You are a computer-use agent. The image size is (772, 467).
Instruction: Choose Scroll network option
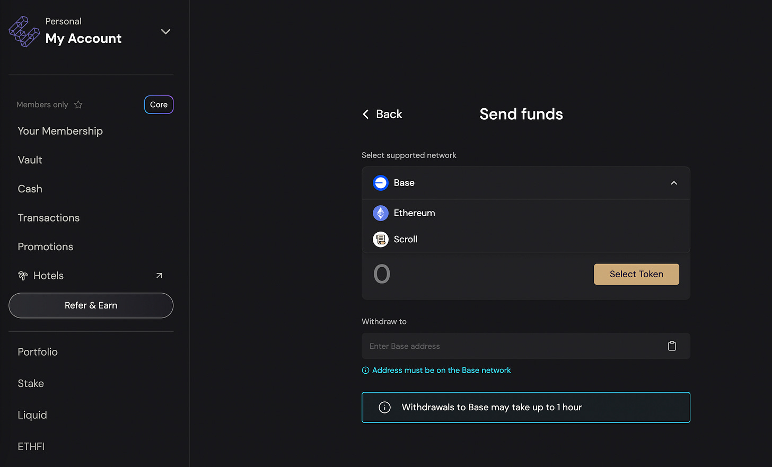tap(526, 240)
